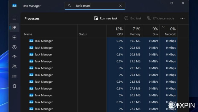Viewport: 198px width, 112px height.
Task: Open the Performance page icon
Action: tap(14, 38)
